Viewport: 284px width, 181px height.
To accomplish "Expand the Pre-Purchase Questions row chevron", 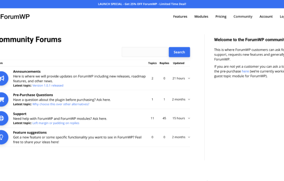I will pos(189,100).
